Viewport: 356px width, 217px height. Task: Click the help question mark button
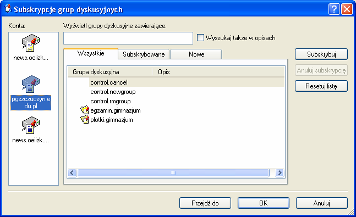(x=334, y=9)
